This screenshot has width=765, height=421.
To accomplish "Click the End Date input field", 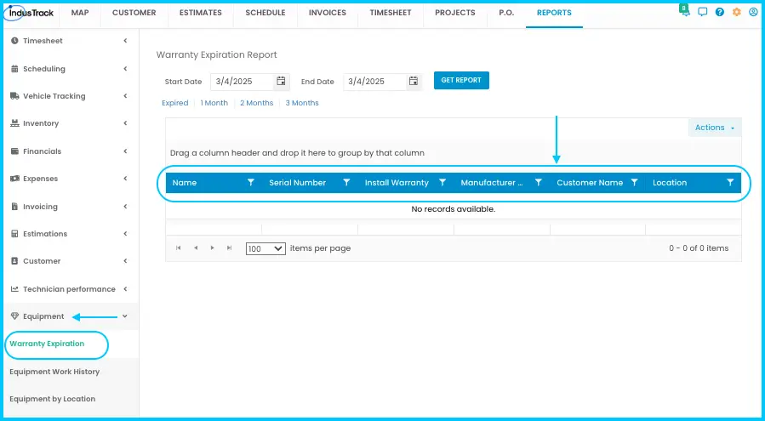I will 374,82.
